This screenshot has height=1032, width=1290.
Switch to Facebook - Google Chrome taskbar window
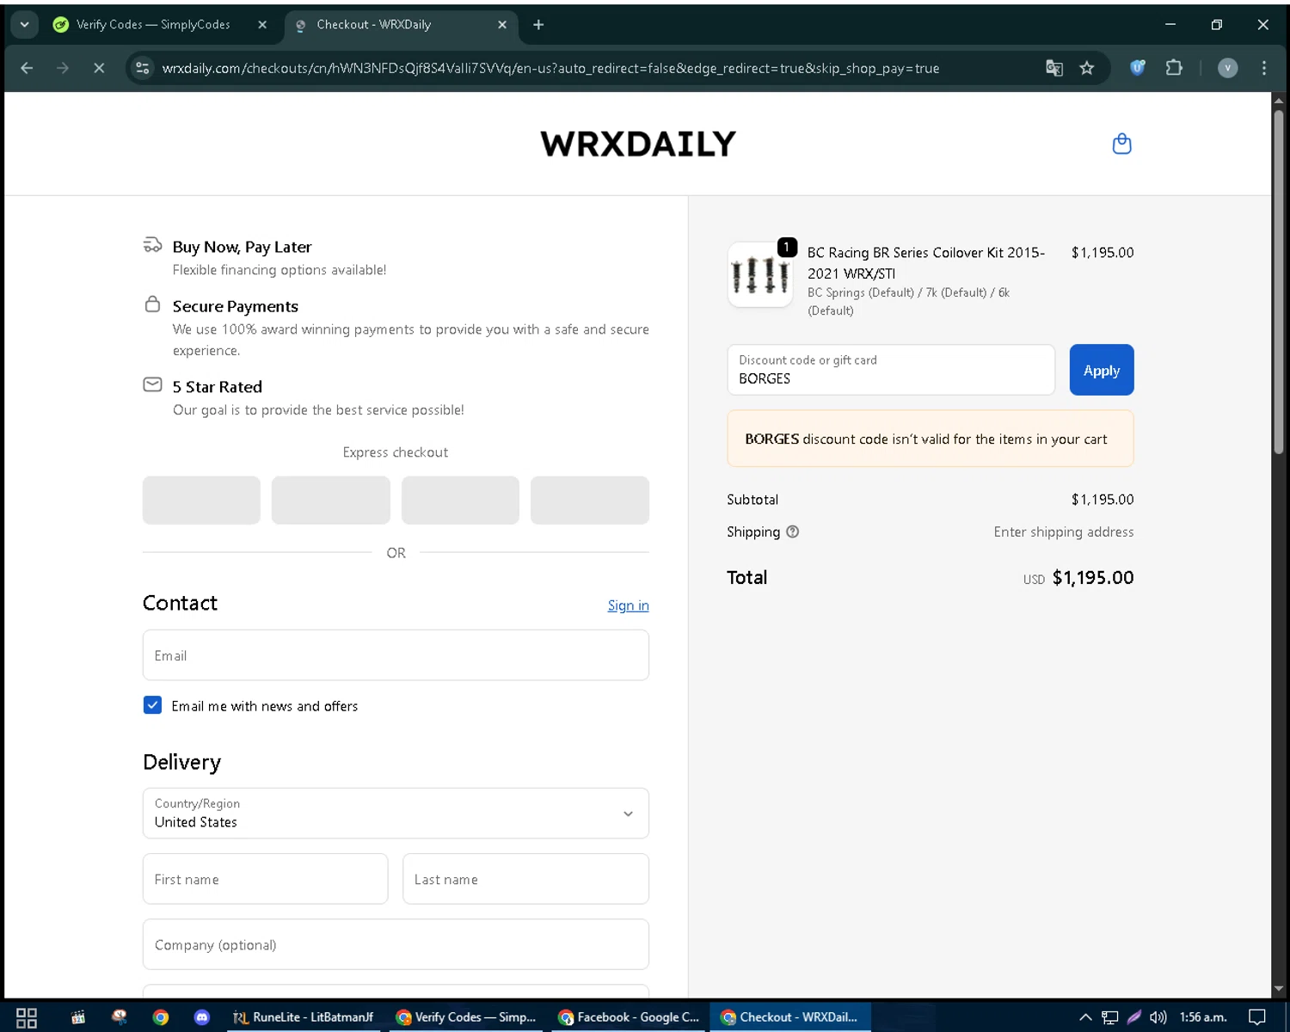(x=628, y=1017)
